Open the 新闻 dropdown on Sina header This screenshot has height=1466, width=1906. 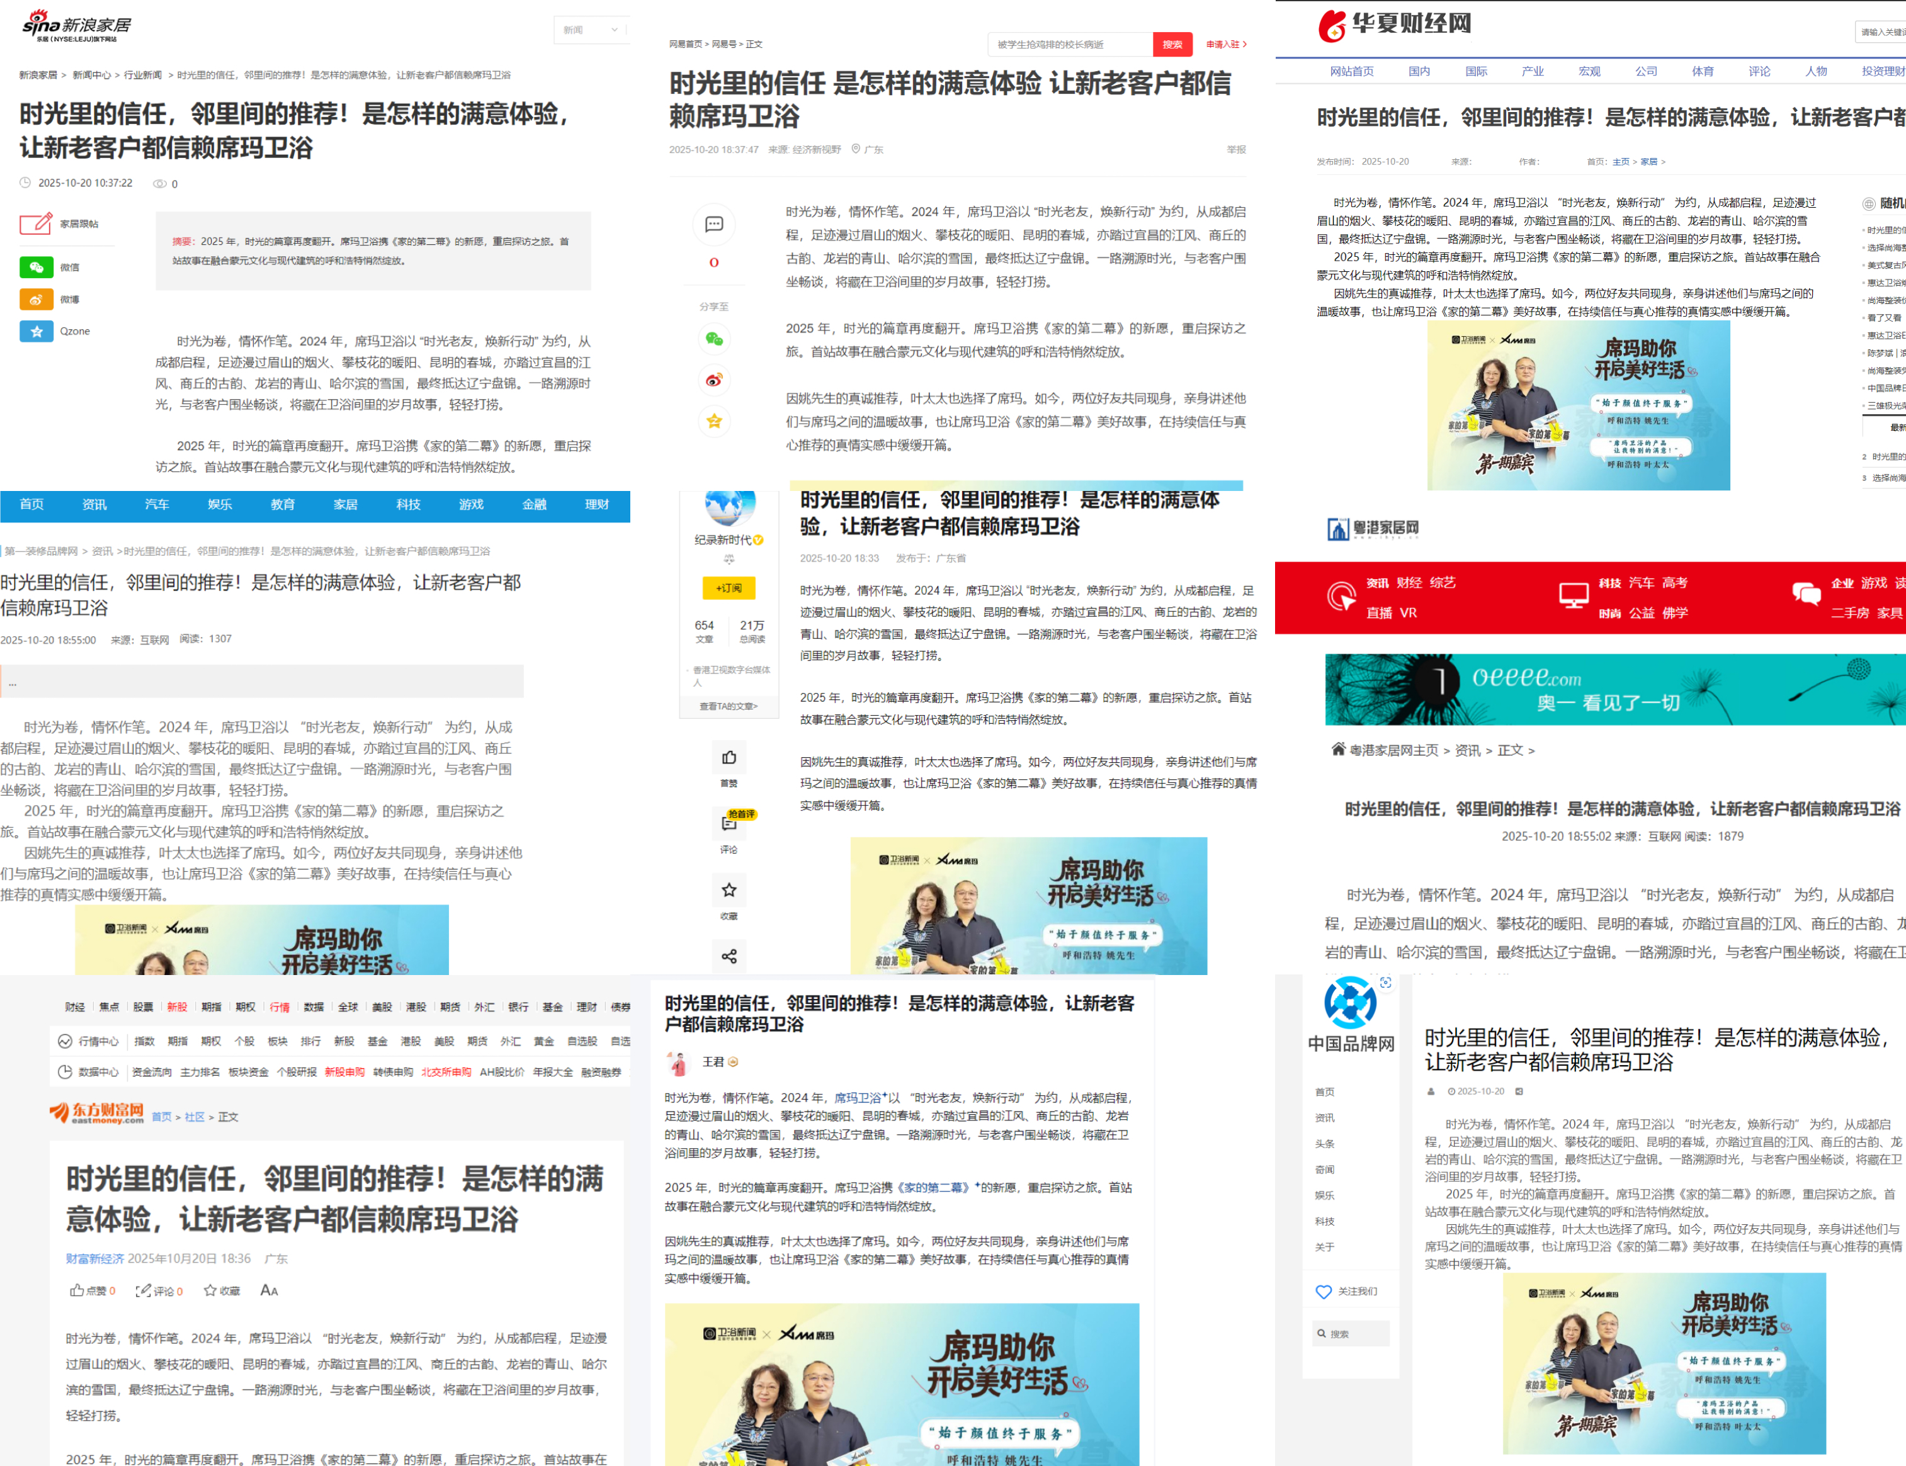point(591,30)
